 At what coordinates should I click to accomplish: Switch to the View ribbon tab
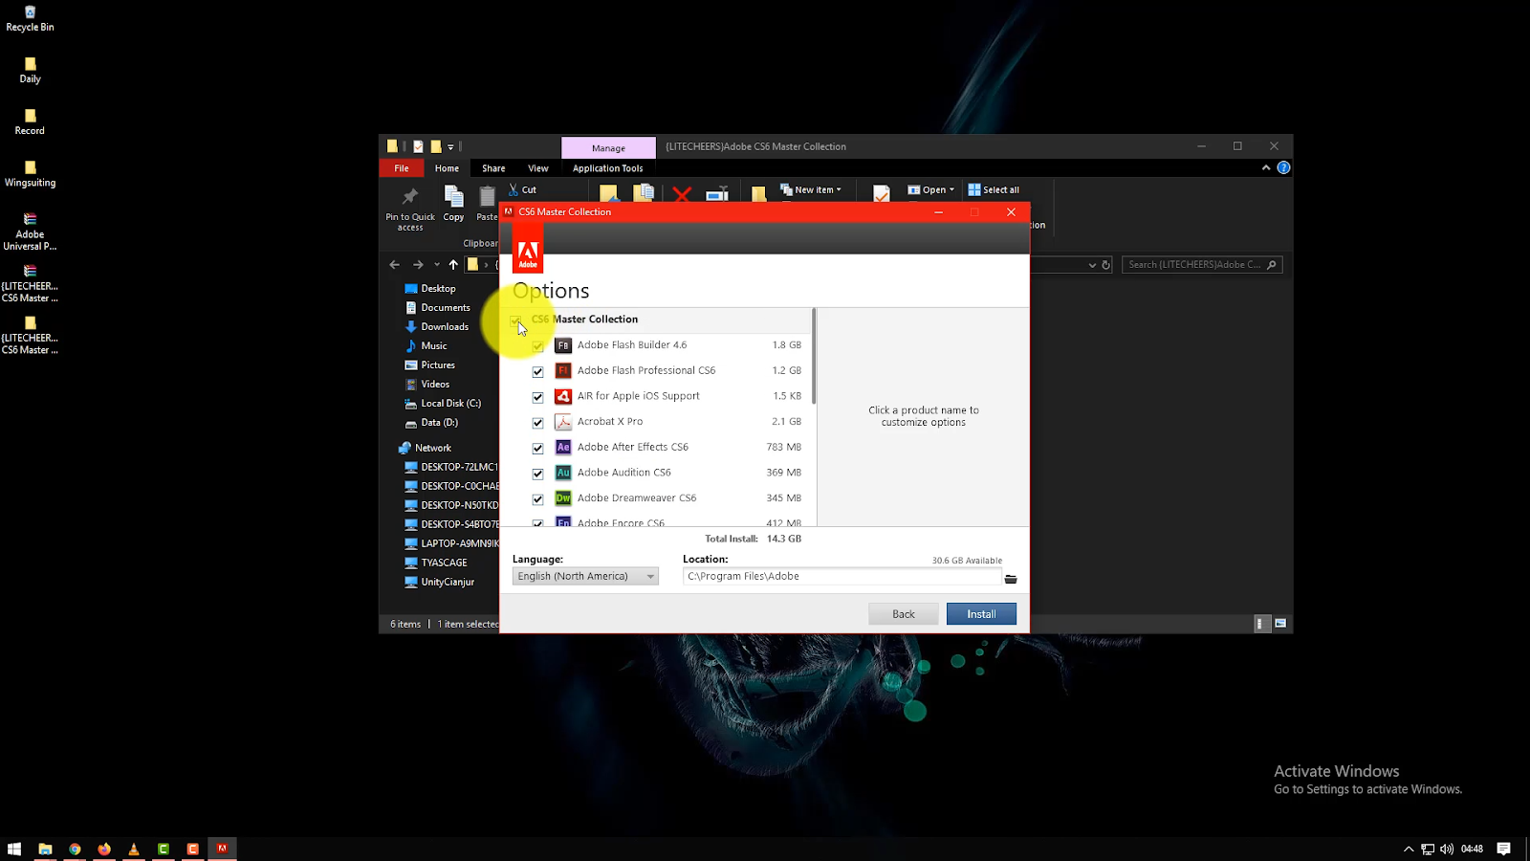pos(538,168)
